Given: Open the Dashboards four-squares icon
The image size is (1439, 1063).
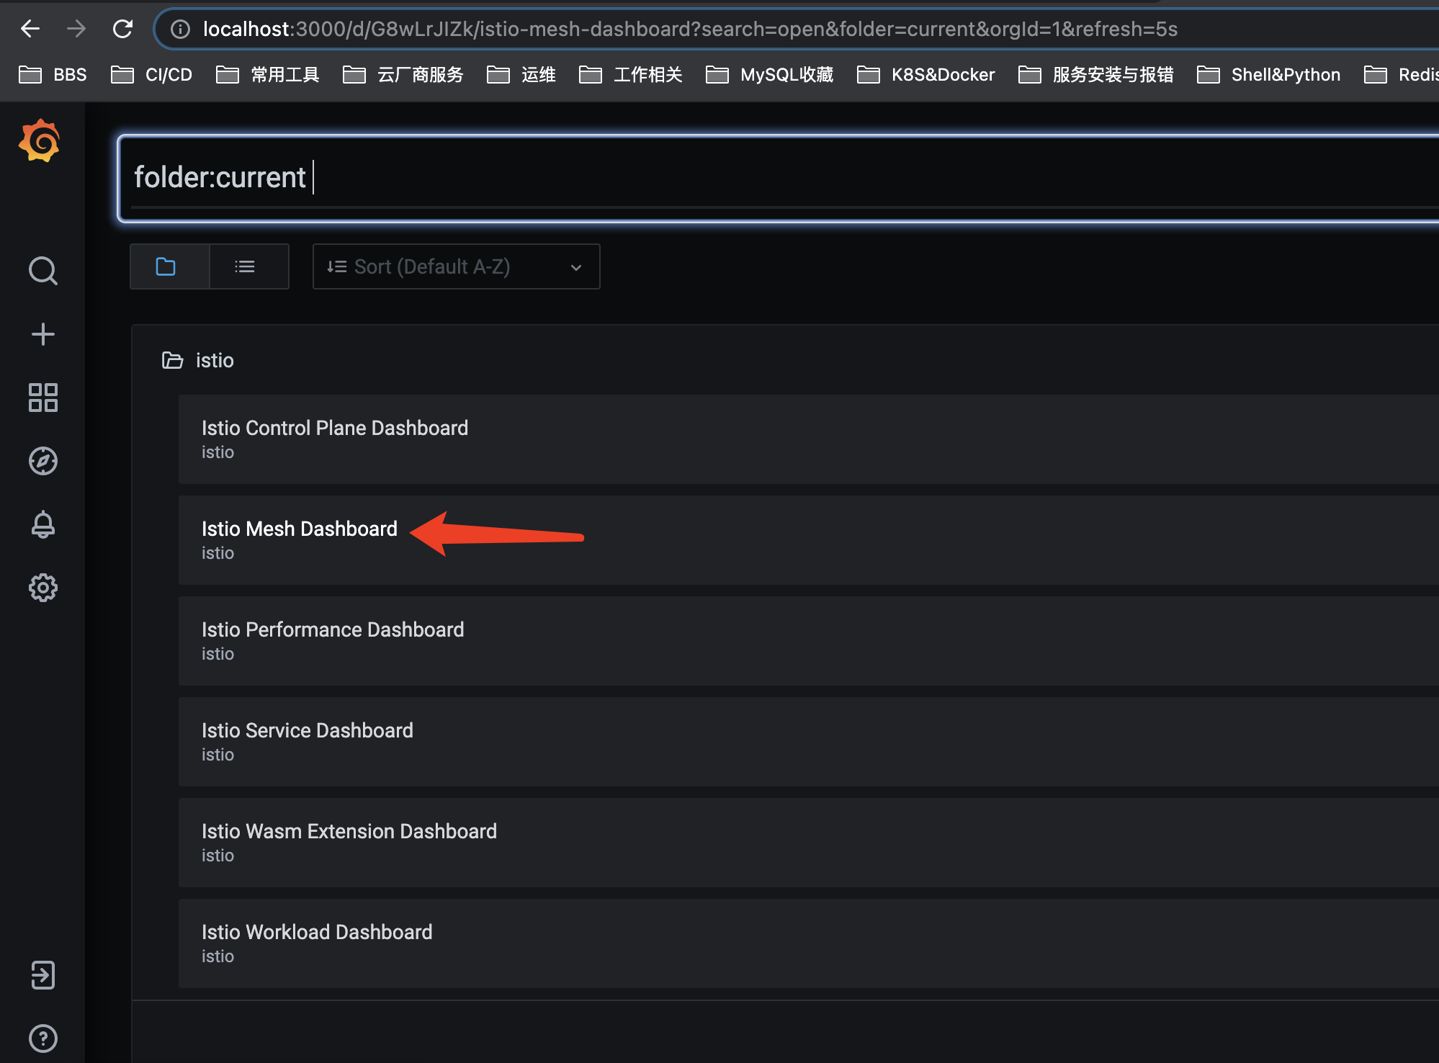Looking at the screenshot, I should (42, 398).
